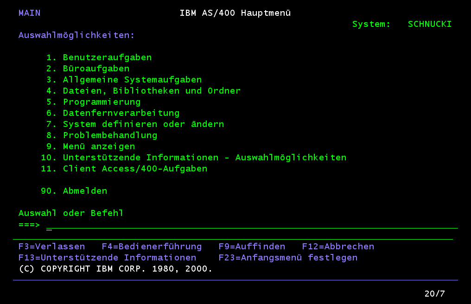Click the IBM AS/400 Hauptmenü title
Viewport: 471px width, 304px height.
pos(235,13)
